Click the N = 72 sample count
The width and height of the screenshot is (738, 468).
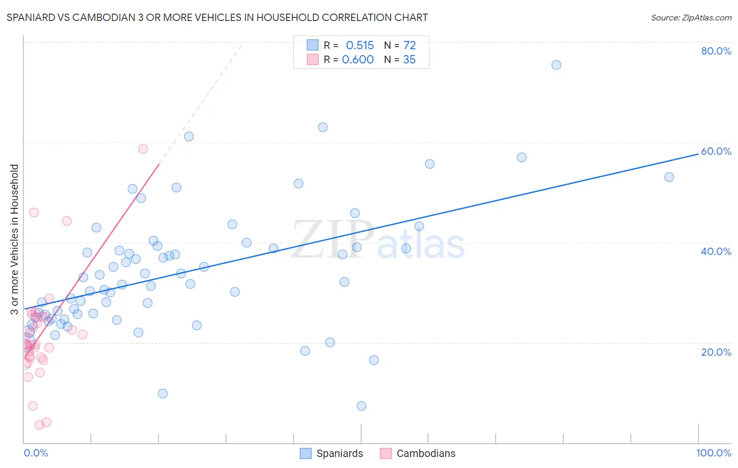click(x=400, y=45)
